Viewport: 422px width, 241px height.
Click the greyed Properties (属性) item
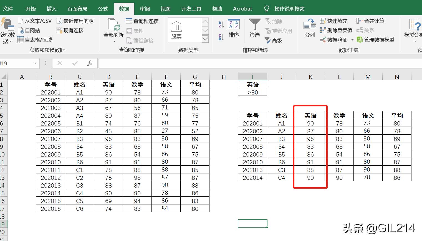coord(135,31)
